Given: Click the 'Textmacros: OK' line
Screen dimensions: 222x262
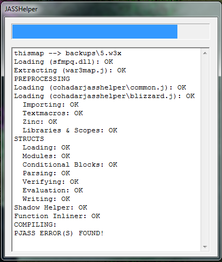Looking at the screenshot, I should [x=53, y=113].
